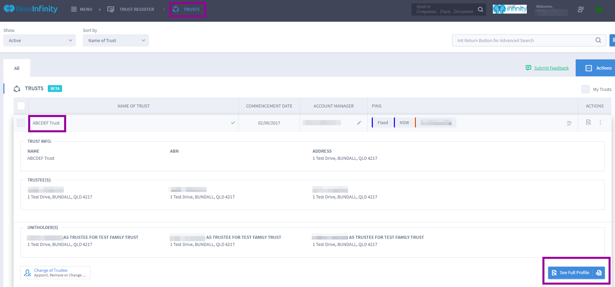
Task: Open the Show dropdown set to Active
Action: (40, 40)
